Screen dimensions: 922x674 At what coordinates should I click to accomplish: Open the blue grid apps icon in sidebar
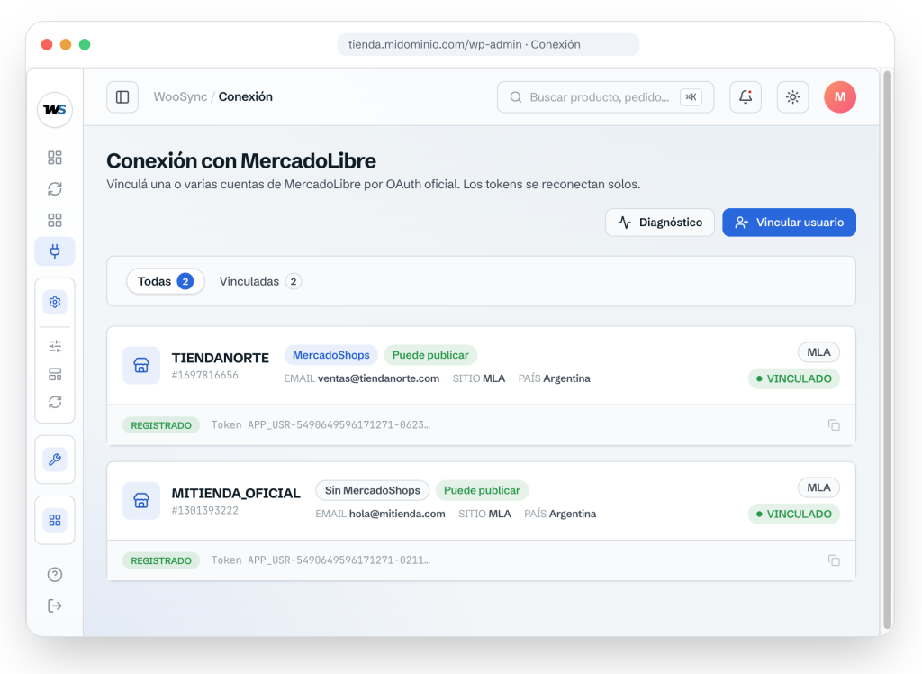pos(55,520)
